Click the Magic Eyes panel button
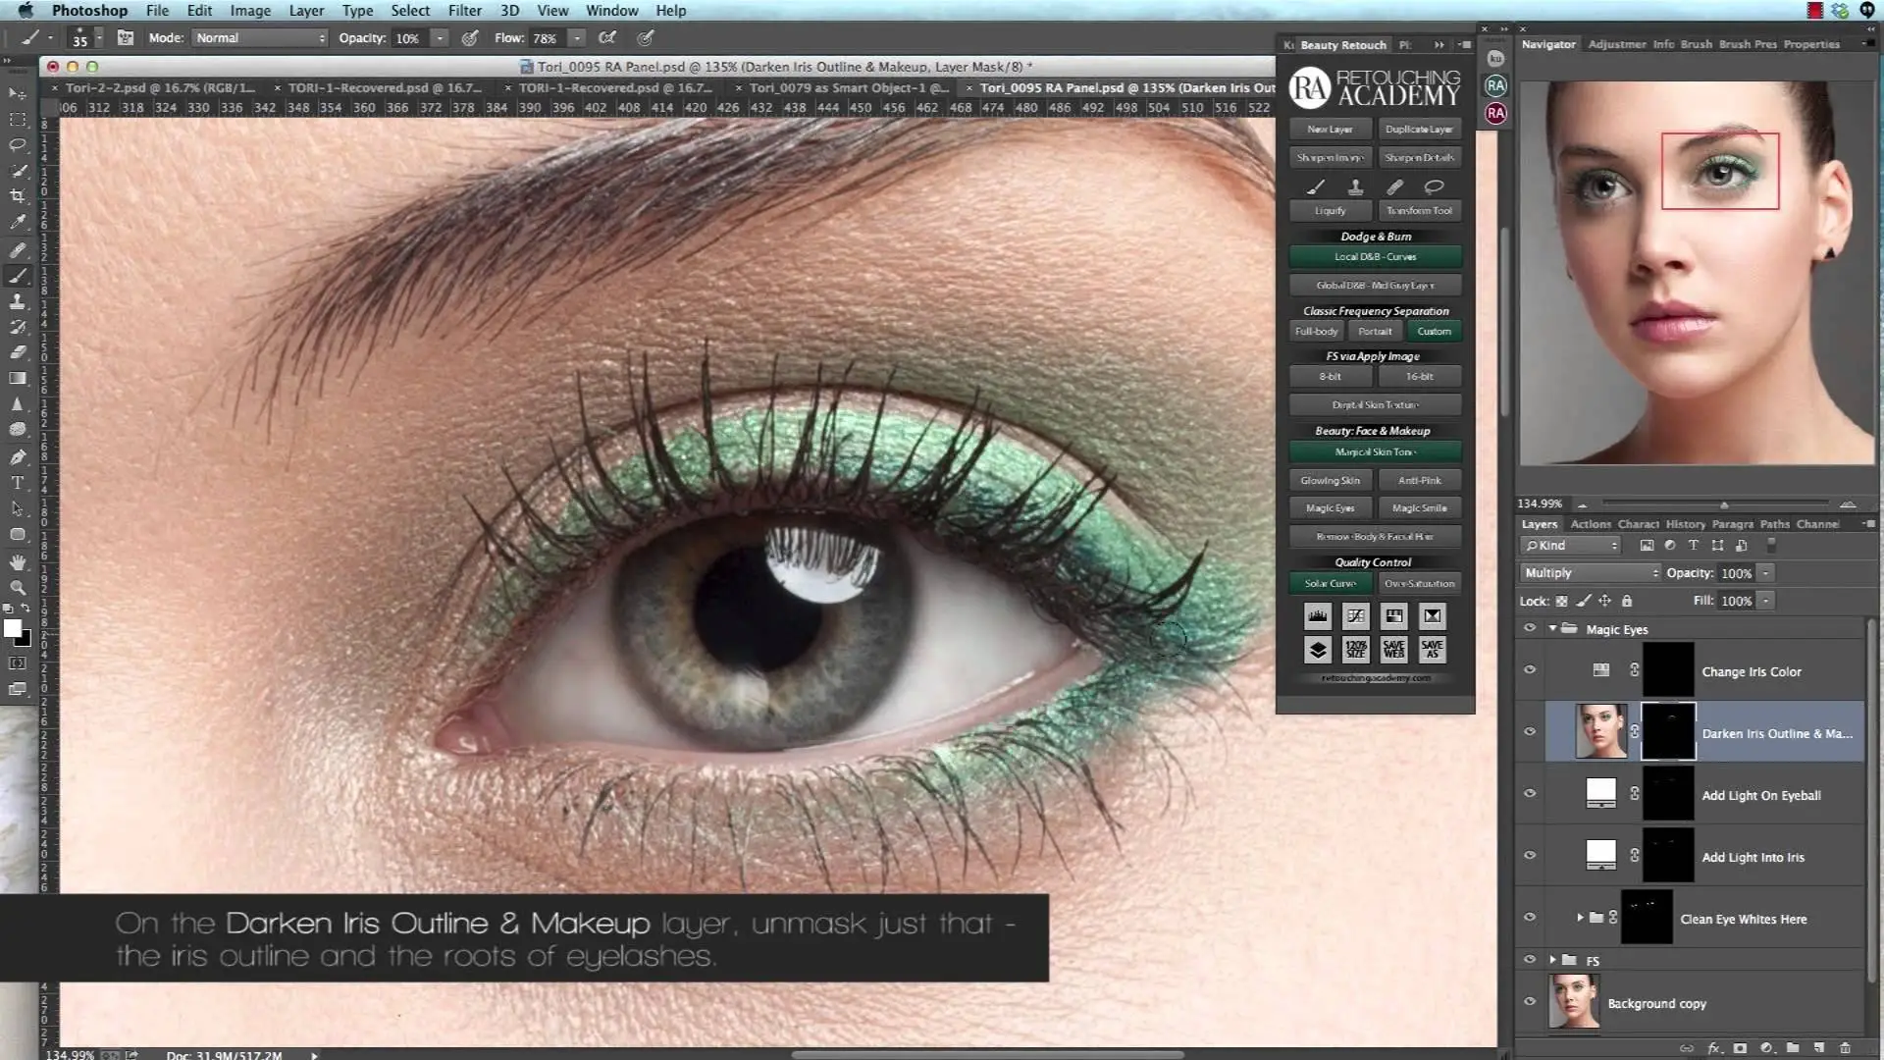This screenshot has width=1884, height=1060. tap(1330, 507)
